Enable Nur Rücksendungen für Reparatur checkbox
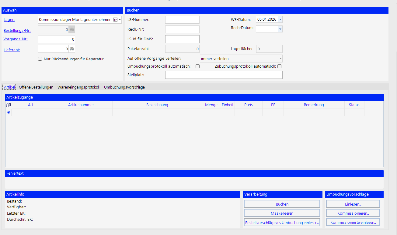Screen dimensions: 397x235 pyautogui.click(x=40, y=59)
